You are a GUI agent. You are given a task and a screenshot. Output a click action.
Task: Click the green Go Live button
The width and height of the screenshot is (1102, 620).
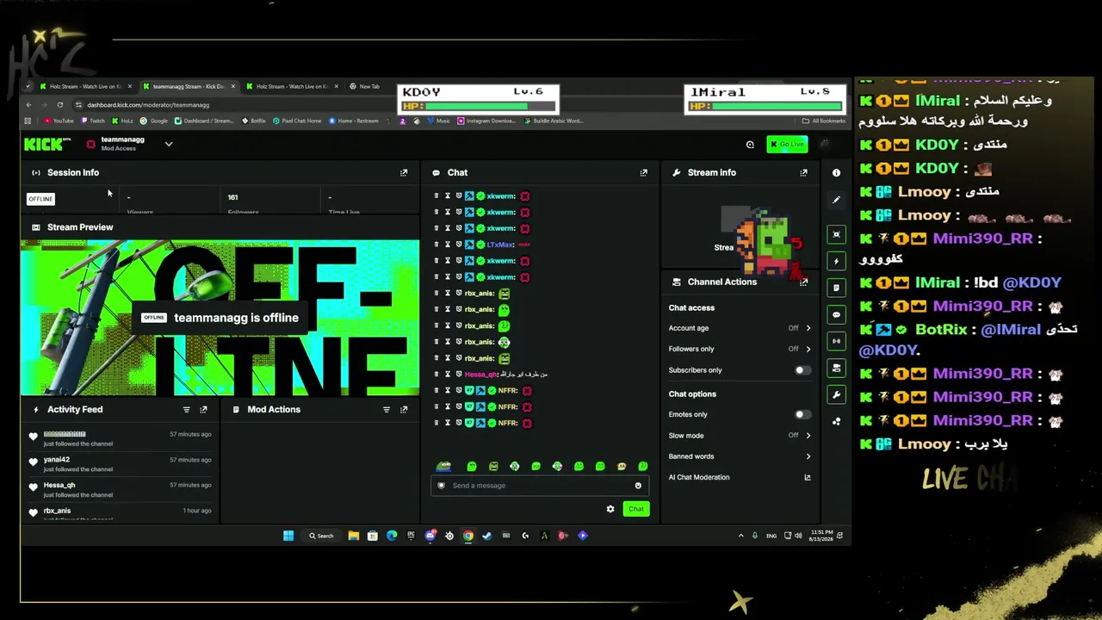click(787, 144)
